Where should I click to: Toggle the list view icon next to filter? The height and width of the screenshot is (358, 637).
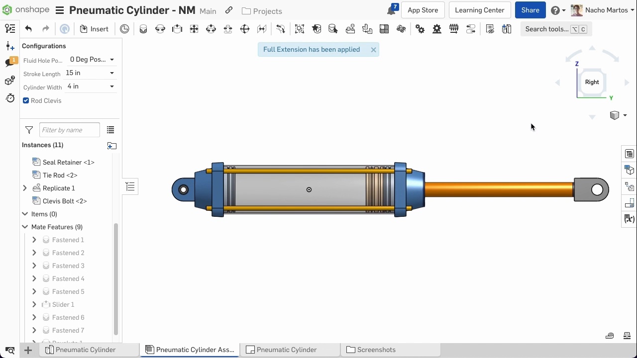110,130
